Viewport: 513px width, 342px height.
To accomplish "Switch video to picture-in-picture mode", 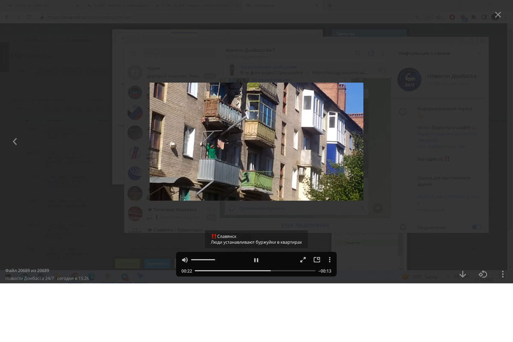I will click(317, 259).
